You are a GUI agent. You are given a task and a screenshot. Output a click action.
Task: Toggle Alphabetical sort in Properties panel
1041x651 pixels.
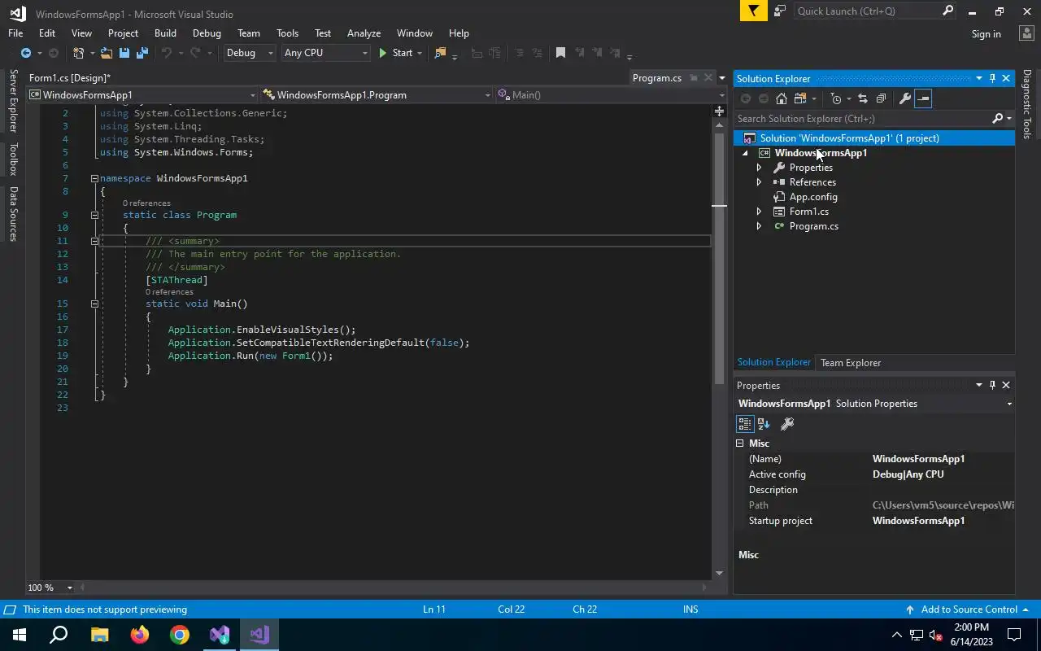(x=764, y=424)
